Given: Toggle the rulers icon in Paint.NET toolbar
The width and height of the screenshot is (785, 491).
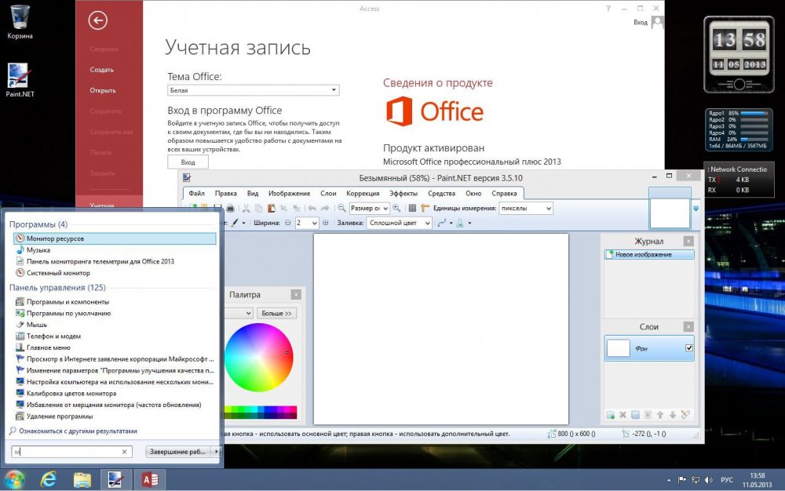Looking at the screenshot, I should point(425,208).
